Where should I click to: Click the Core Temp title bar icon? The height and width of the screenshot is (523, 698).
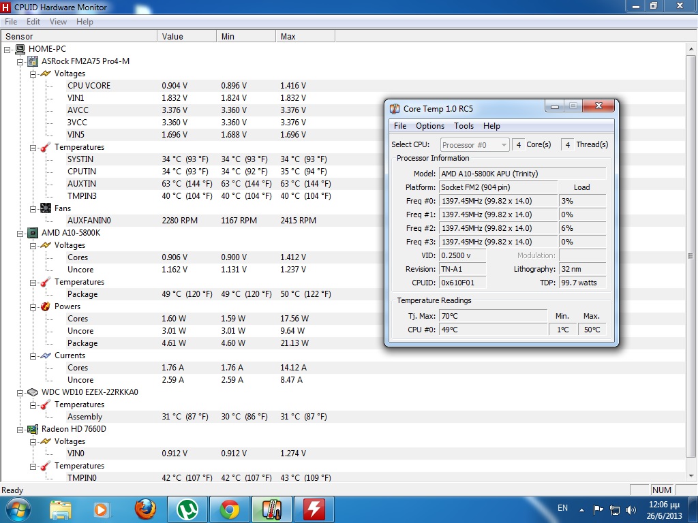[395, 109]
